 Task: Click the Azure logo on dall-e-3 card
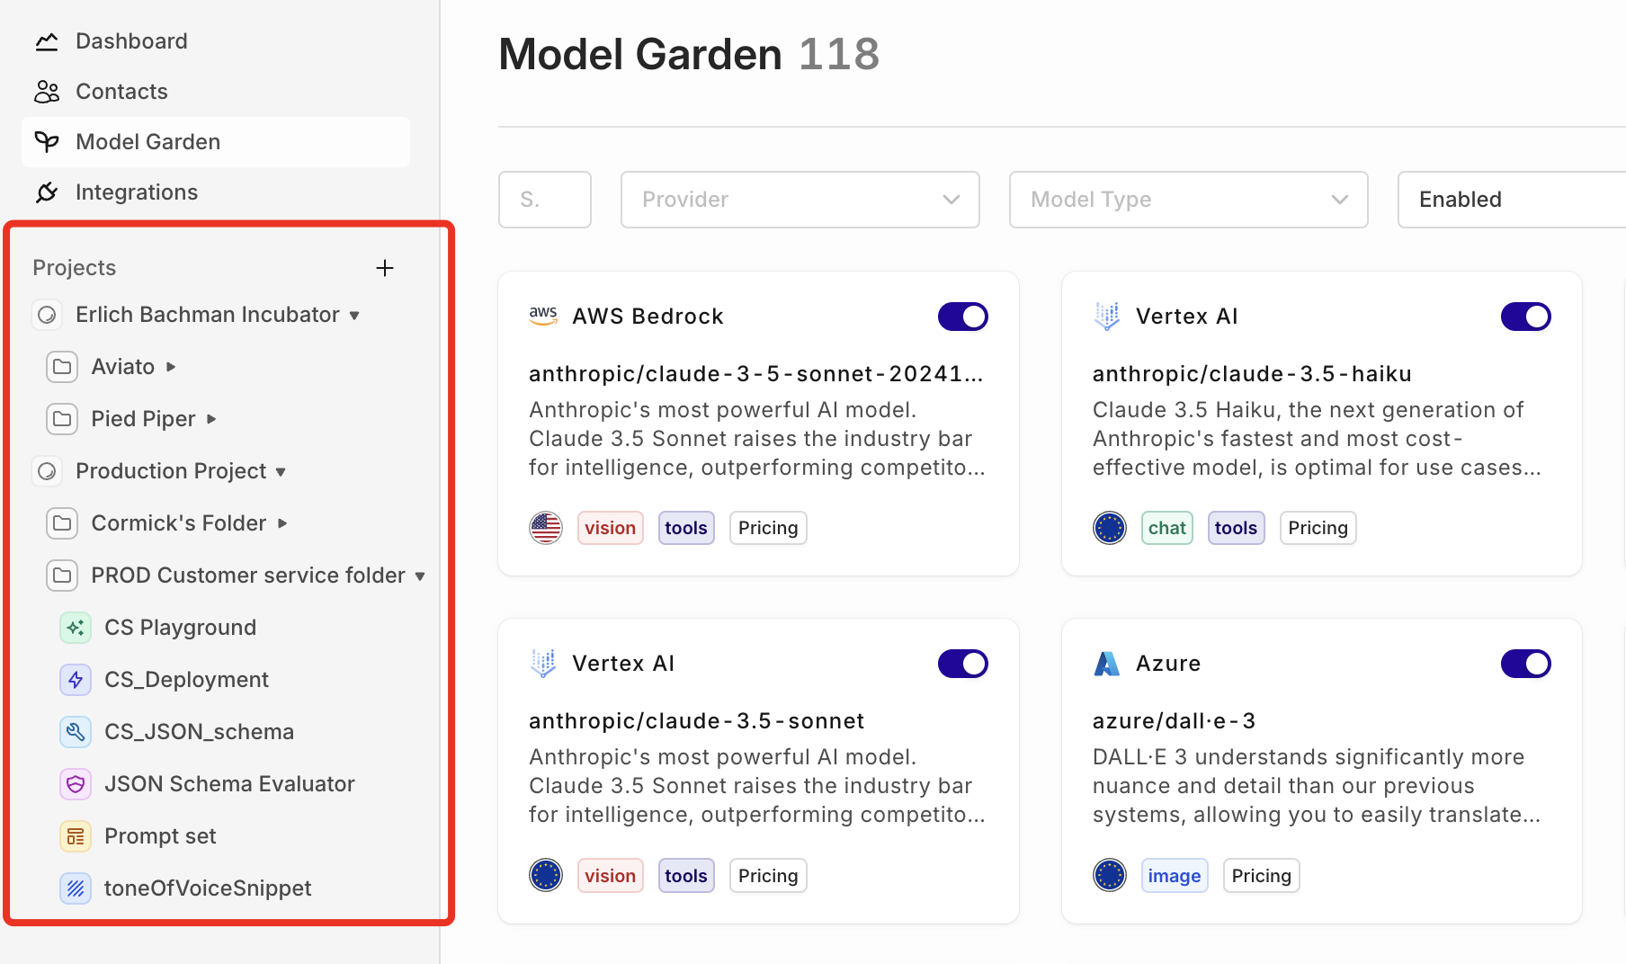(x=1107, y=664)
